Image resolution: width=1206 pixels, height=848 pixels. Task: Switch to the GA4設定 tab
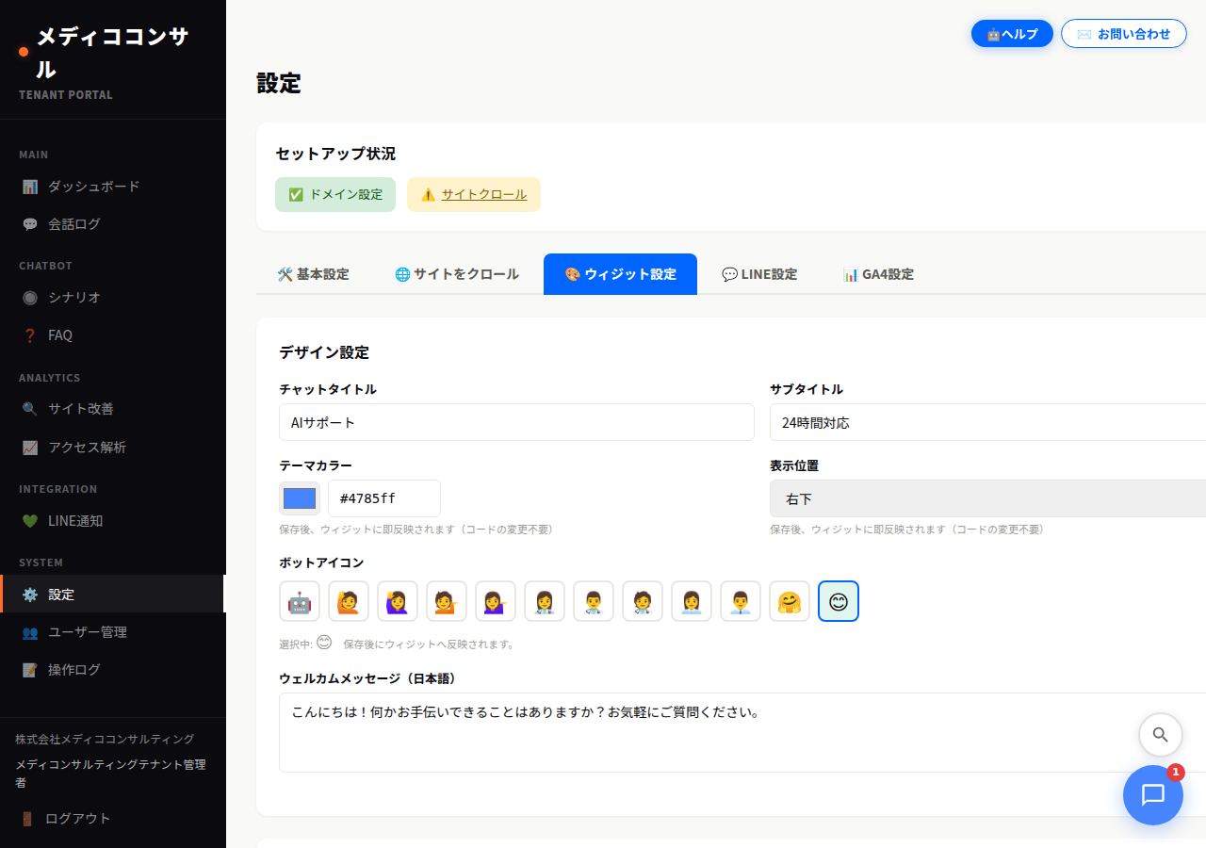(x=878, y=274)
